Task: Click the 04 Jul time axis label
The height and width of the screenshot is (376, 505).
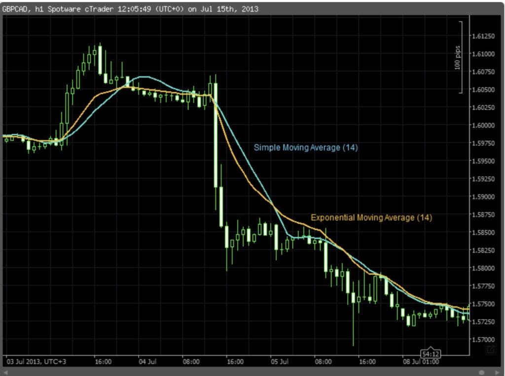Action: (147, 362)
